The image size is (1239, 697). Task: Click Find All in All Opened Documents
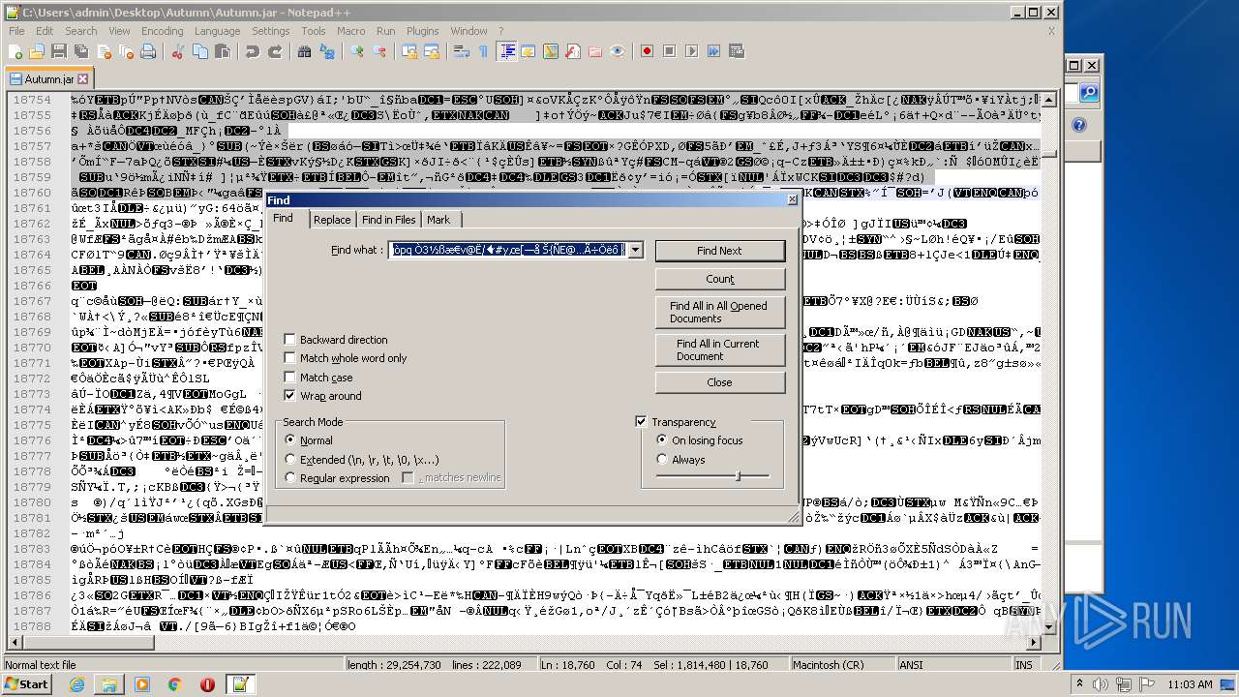pos(719,312)
